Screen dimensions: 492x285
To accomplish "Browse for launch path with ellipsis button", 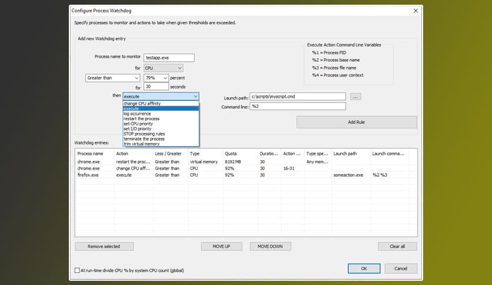I will (x=355, y=97).
